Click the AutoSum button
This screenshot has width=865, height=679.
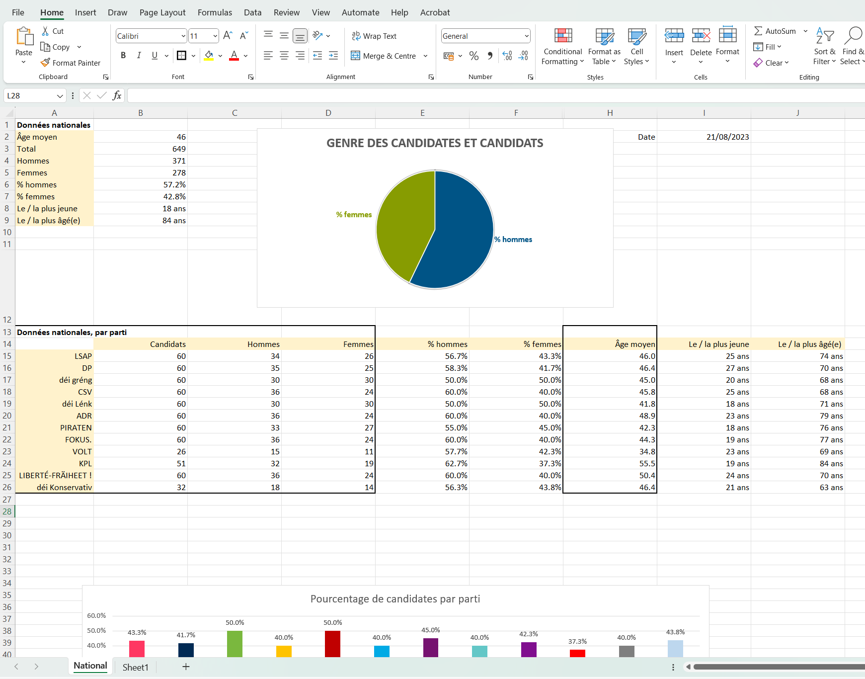pyautogui.click(x=775, y=31)
